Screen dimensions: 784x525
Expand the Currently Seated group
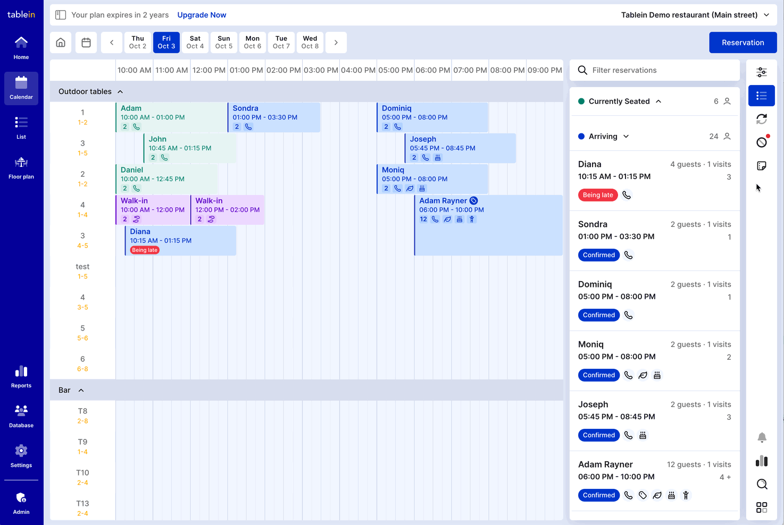658,101
